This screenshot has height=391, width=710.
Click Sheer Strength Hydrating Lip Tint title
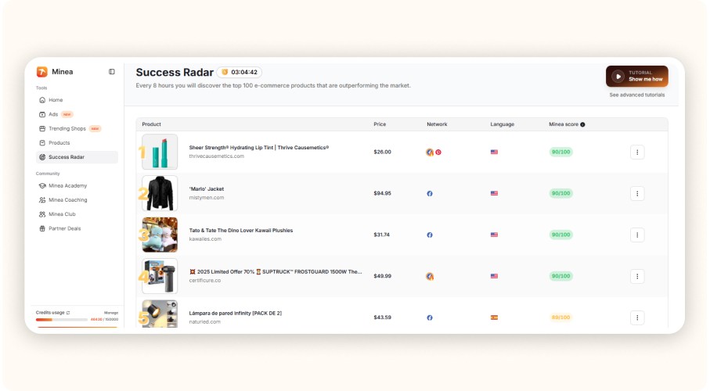258,148
